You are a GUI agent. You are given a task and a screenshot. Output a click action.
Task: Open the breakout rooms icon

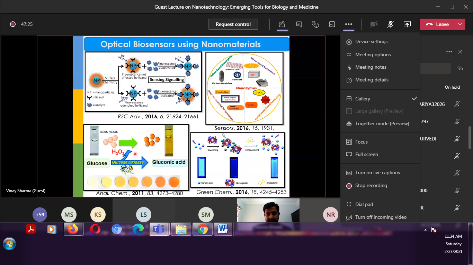(x=332, y=24)
